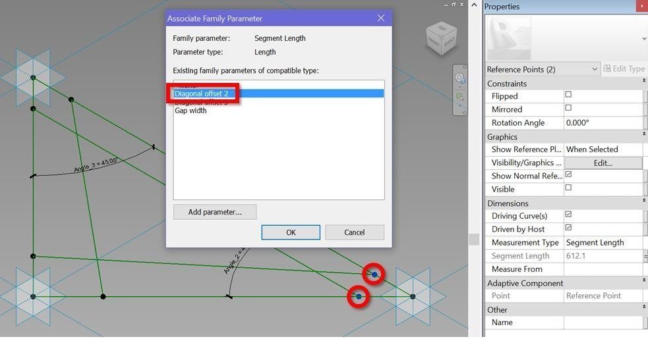Click Add parameter... button

tap(215, 212)
